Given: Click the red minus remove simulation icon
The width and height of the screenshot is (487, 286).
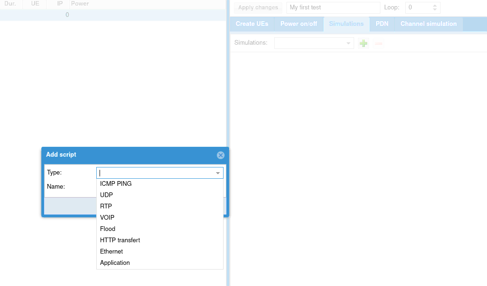Looking at the screenshot, I should point(379,43).
